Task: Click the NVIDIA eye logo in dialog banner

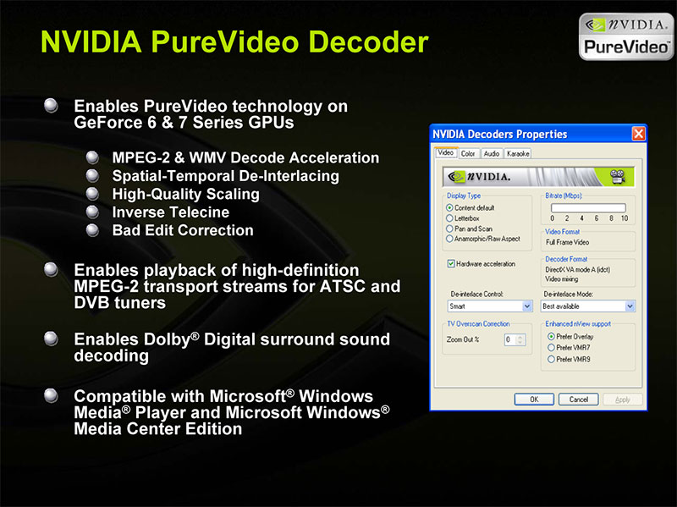Action: point(456,177)
